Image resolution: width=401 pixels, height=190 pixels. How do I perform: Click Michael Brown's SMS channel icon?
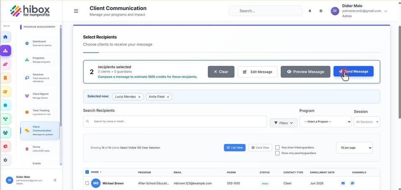pos(352,183)
